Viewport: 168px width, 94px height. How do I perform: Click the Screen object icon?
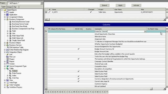click(x=7, y=64)
